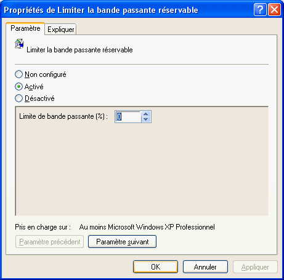The height and width of the screenshot is (280, 284).
Task: Increase bandwidth limit with the up arrow
Action: tap(146, 114)
